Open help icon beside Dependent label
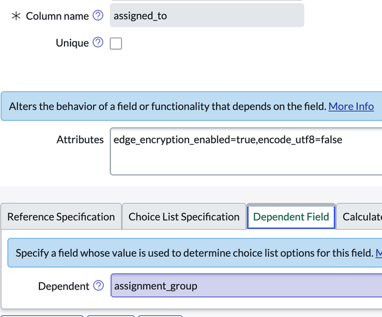The height and width of the screenshot is (317, 382). tap(99, 285)
